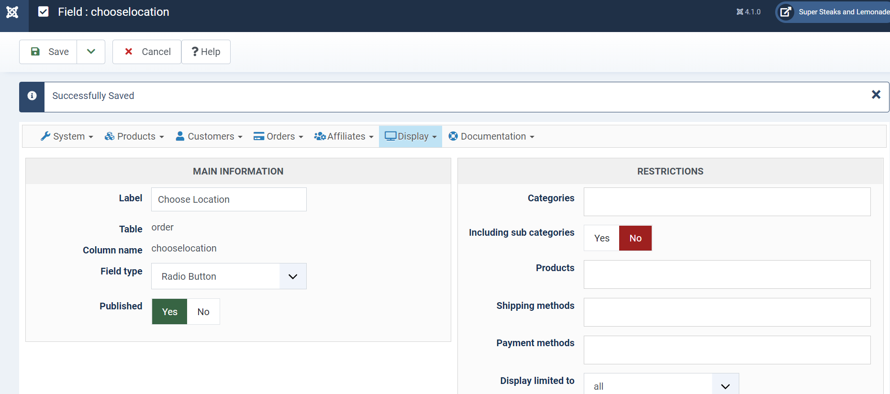This screenshot has height=394, width=890.
Task: Set Including sub categories to Yes
Action: [x=601, y=238]
